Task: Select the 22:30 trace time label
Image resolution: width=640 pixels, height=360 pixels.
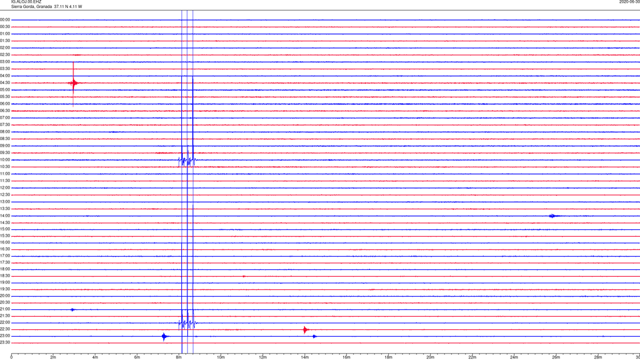Action: pyautogui.click(x=5, y=329)
